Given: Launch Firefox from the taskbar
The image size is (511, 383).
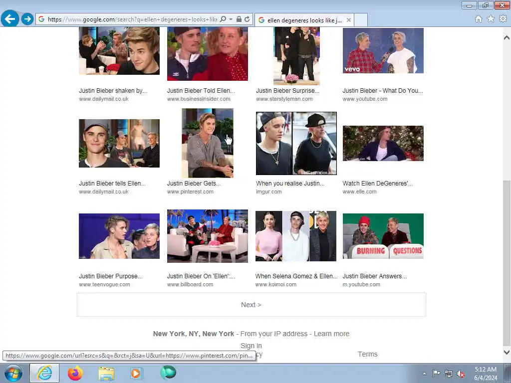Looking at the screenshot, I should [75, 373].
